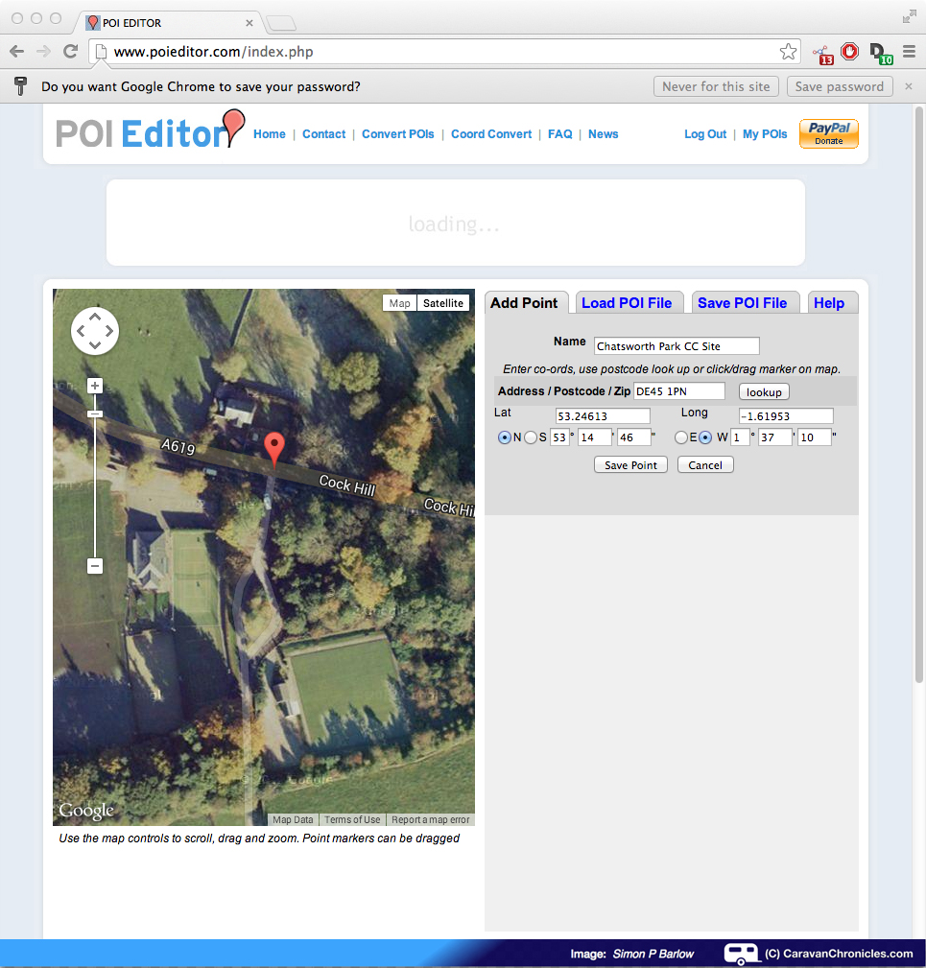Open the Load POI File tab
The height and width of the screenshot is (968, 926).
tap(627, 303)
